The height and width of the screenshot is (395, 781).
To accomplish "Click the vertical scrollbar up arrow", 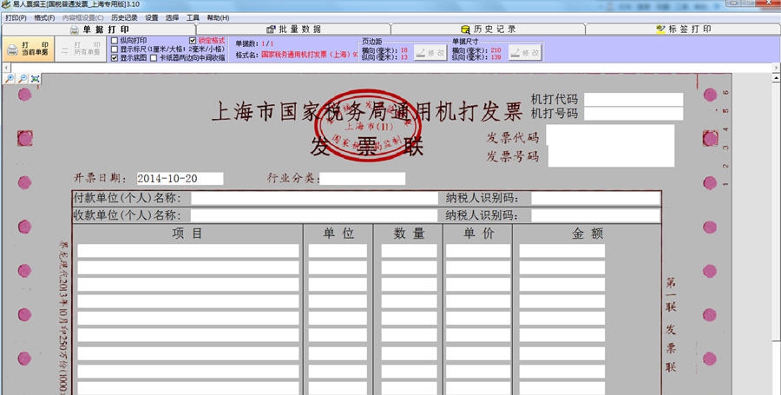I will click(777, 78).
